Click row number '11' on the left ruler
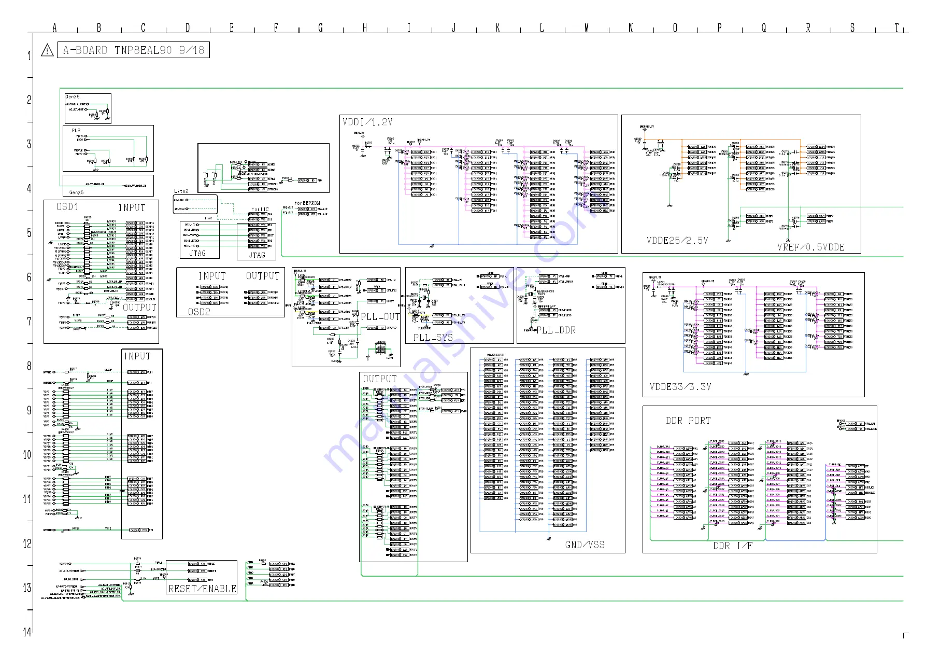926x655 pixels. pyautogui.click(x=27, y=499)
